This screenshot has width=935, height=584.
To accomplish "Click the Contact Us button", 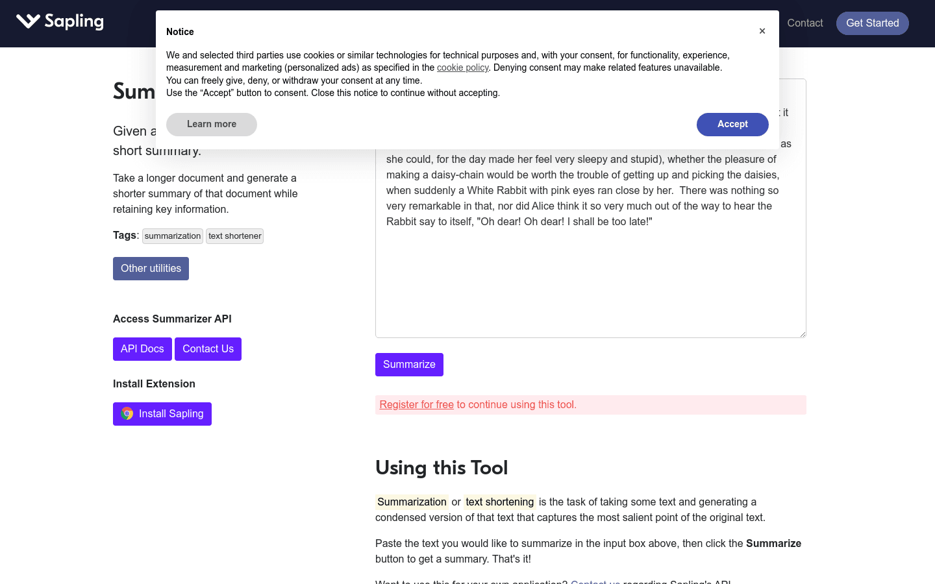I will [208, 349].
